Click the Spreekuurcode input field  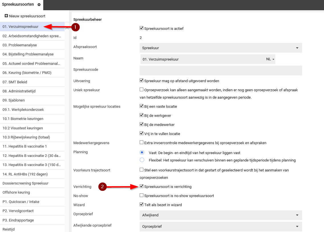tap(221, 71)
